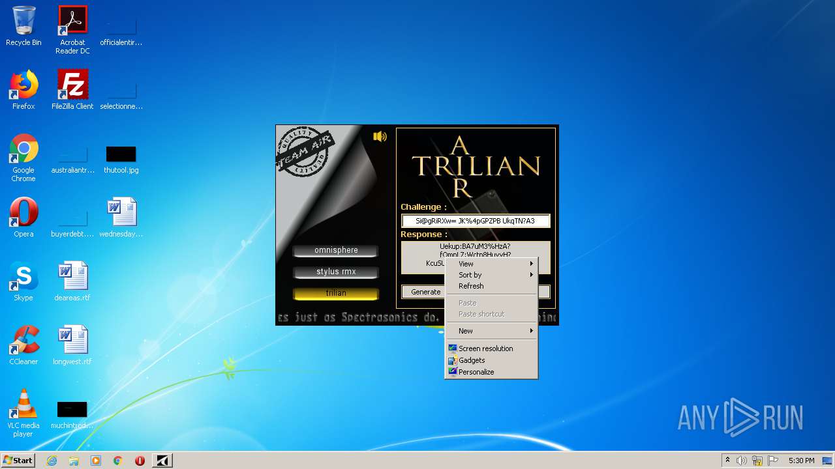Open Gadgets from the context menu
The height and width of the screenshot is (469, 835).
coord(491,360)
